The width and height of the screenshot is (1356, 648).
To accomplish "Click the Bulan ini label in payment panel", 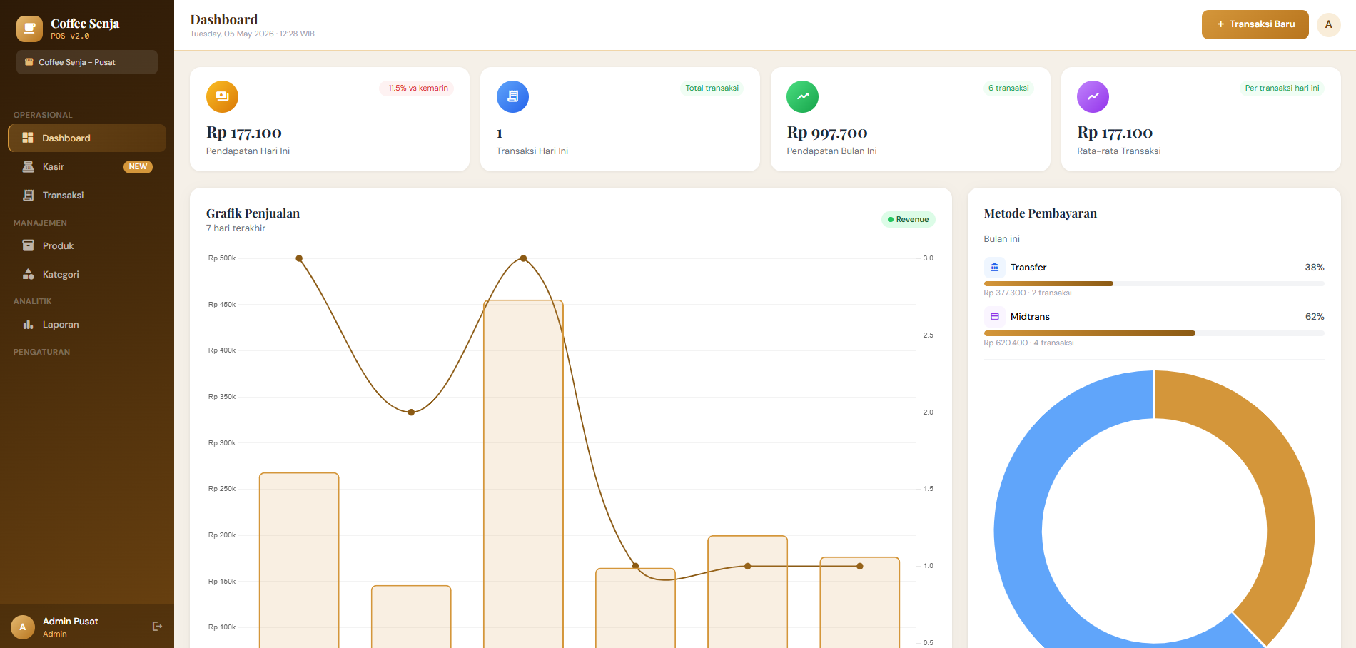I will (x=1002, y=239).
